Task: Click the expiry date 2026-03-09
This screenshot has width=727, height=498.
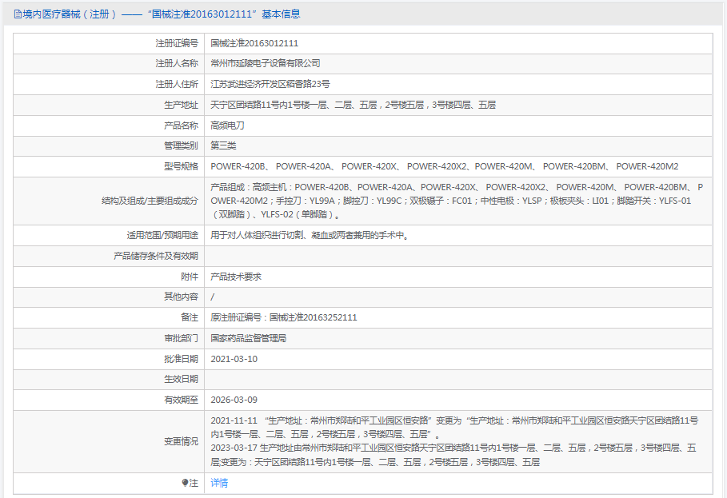Action: tap(234, 400)
